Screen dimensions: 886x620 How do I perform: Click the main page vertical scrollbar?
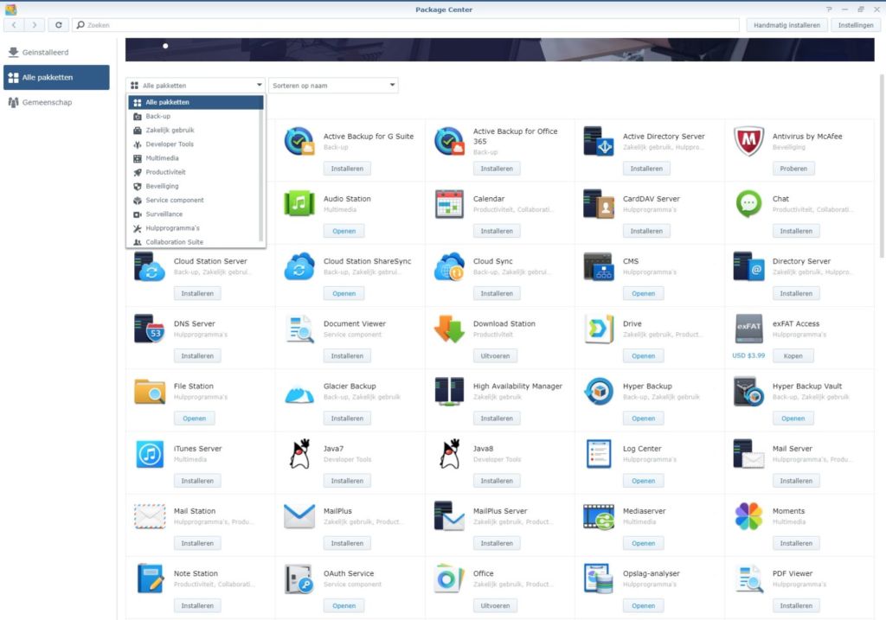pyautogui.click(x=882, y=165)
